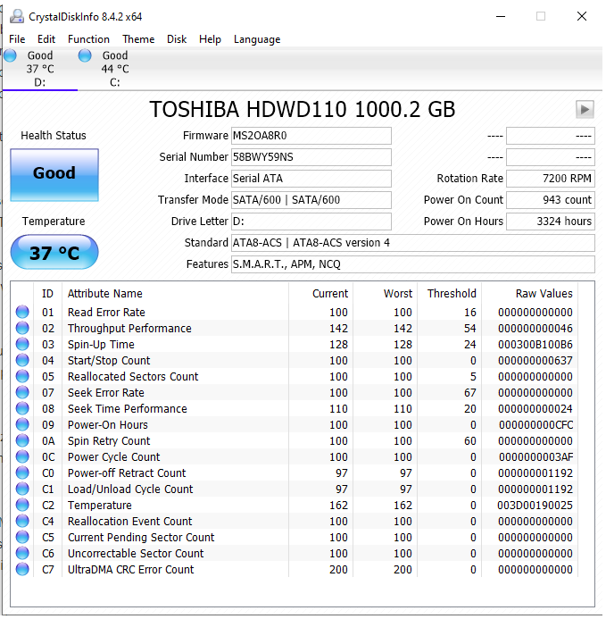Click raw value 000000000CFC
The width and height of the screenshot is (606, 619).
pos(535,424)
